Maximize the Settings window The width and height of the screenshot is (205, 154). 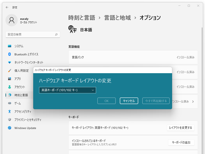pyautogui.click(x=189, y=6)
